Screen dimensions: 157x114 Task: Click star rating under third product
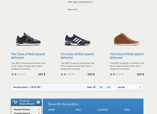click(x=117, y=74)
